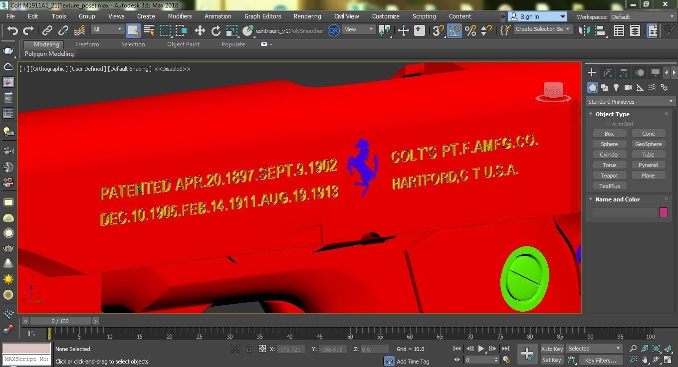Click the Unlink Selection icon
Screen dimensions: 678x367
[63, 30]
